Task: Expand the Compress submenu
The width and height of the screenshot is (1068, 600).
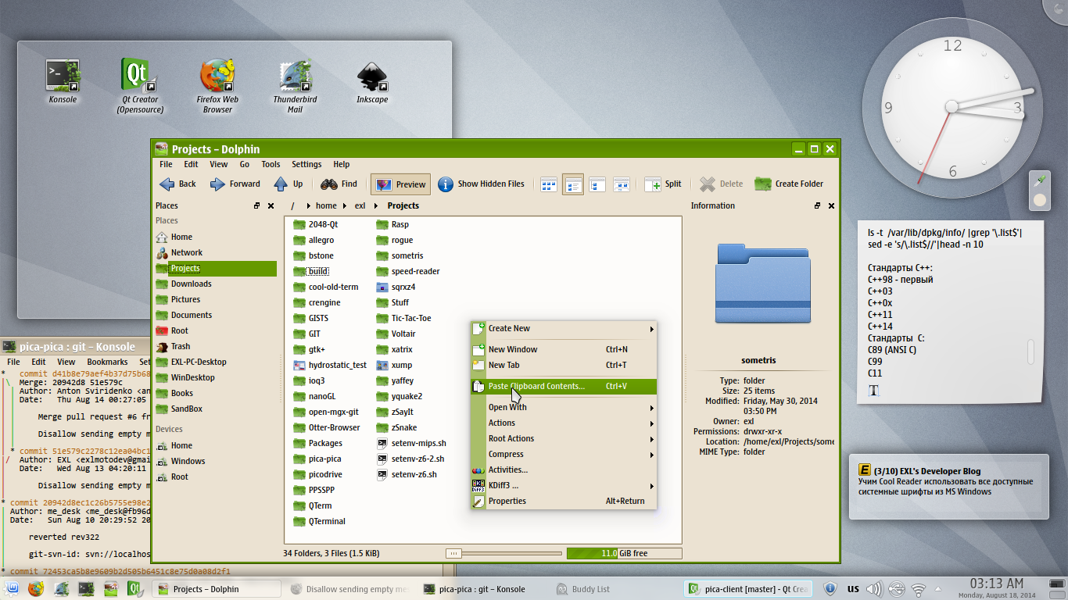Action: [x=563, y=455]
